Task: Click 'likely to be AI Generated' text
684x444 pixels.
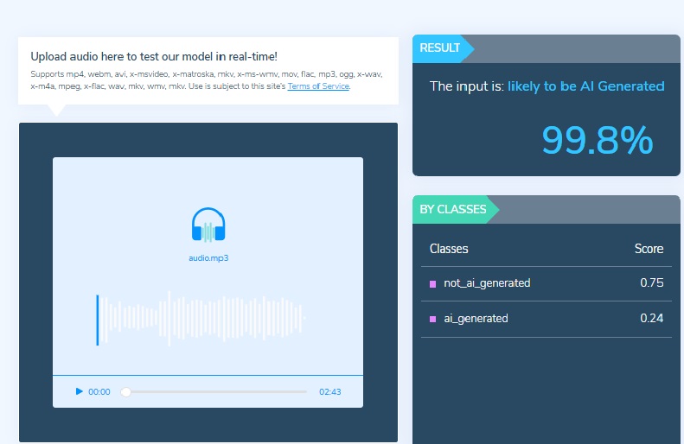Action: click(585, 86)
